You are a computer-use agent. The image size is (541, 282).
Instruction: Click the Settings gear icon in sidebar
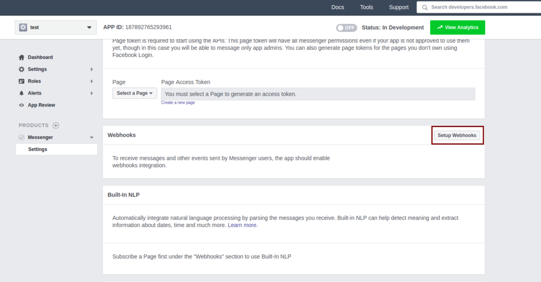(22, 69)
